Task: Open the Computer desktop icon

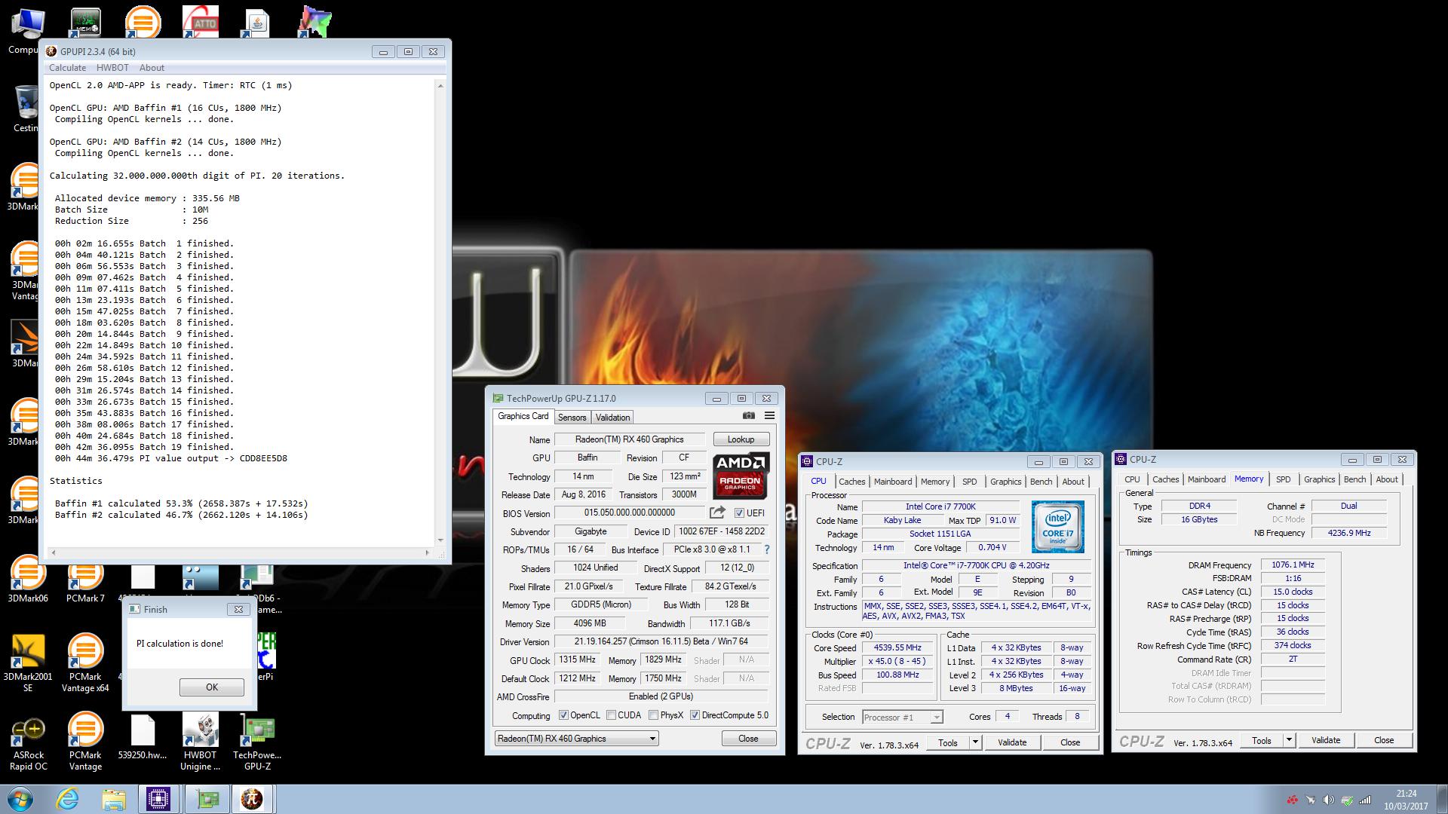Action: 26,30
